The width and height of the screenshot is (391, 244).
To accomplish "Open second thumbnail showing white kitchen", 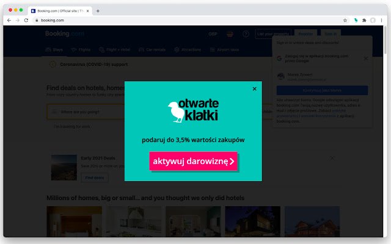I will [134, 221].
